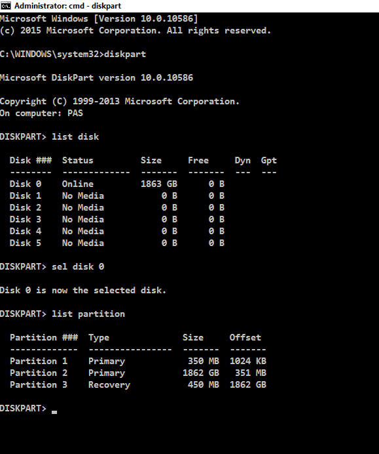Click the 'Partition 2' row label
Viewport: 379px width, 454px height.
[39, 373]
